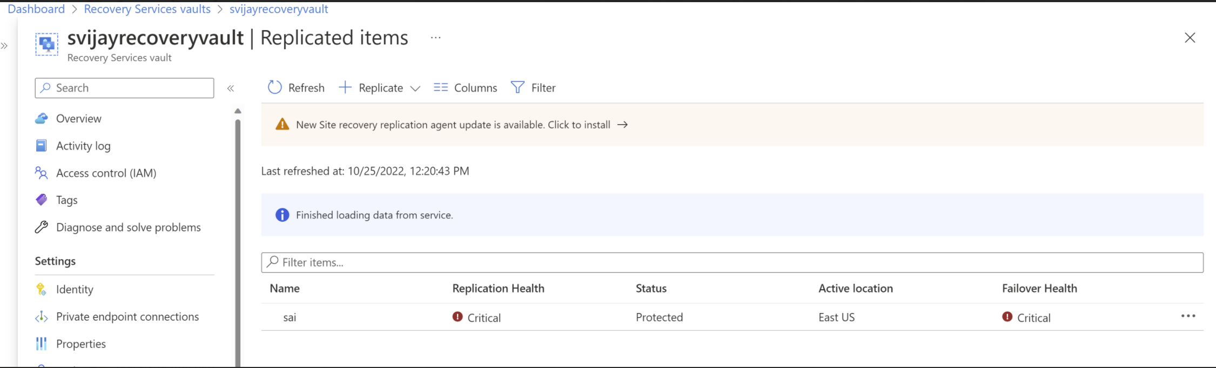Image resolution: width=1216 pixels, height=368 pixels.
Task: Click the Refresh icon in toolbar
Action: tap(274, 87)
